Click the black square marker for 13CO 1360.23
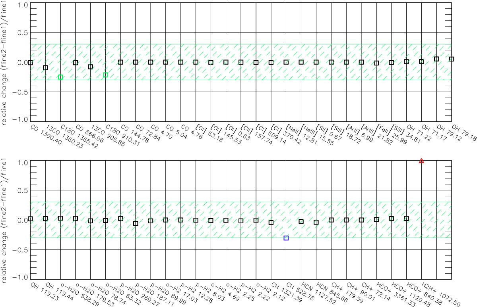Viewport: 477px width, 307px height. coord(45,68)
